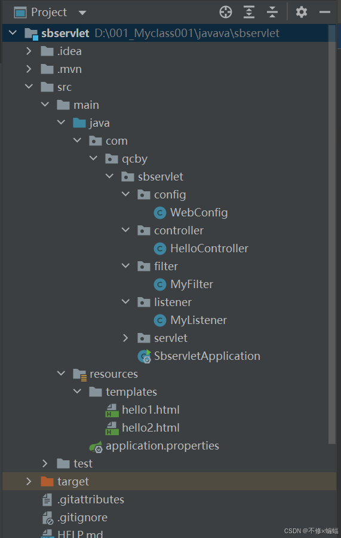Image resolution: width=341 pixels, height=538 pixels.
Task: Expand the target folder
Action: (29, 481)
